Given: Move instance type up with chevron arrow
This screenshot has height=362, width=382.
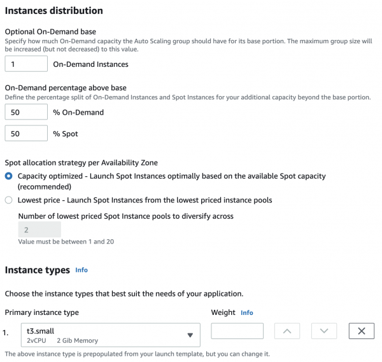Looking at the screenshot, I should 287,331.
